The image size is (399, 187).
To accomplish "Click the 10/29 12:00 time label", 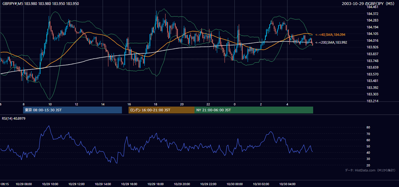I will pyautogui.click(x=76, y=184).
